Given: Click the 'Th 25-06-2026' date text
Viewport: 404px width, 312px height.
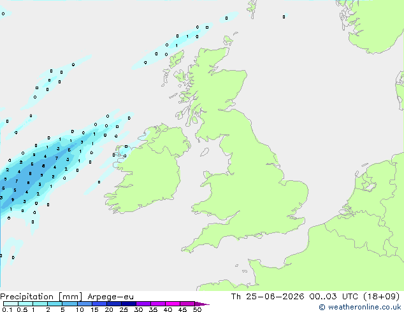Looking at the screenshot, I should 268,297.
